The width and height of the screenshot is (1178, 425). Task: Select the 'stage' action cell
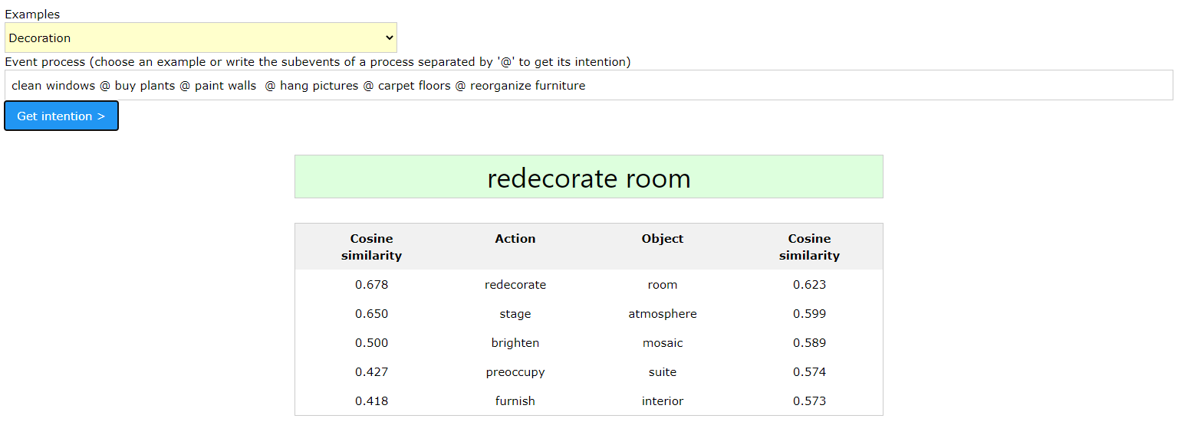tap(515, 314)
